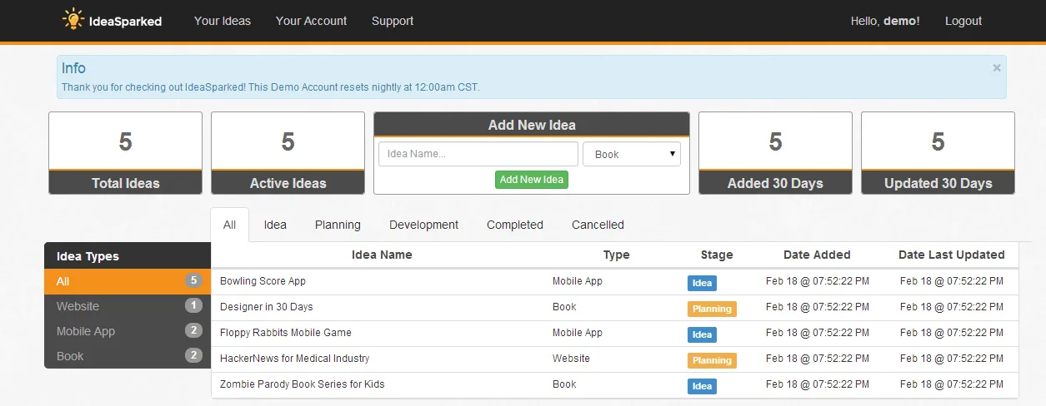The image size is (1046, 406).
Task: Open the idea type dropdown showing Book
Action: pyautogui.click(x=632, y=154)
